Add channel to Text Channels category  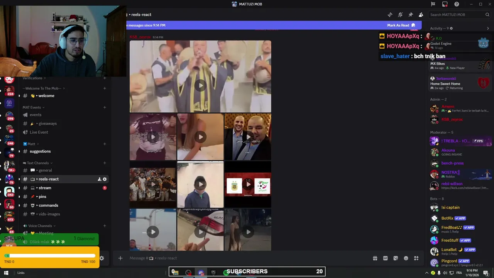[105, 163]
